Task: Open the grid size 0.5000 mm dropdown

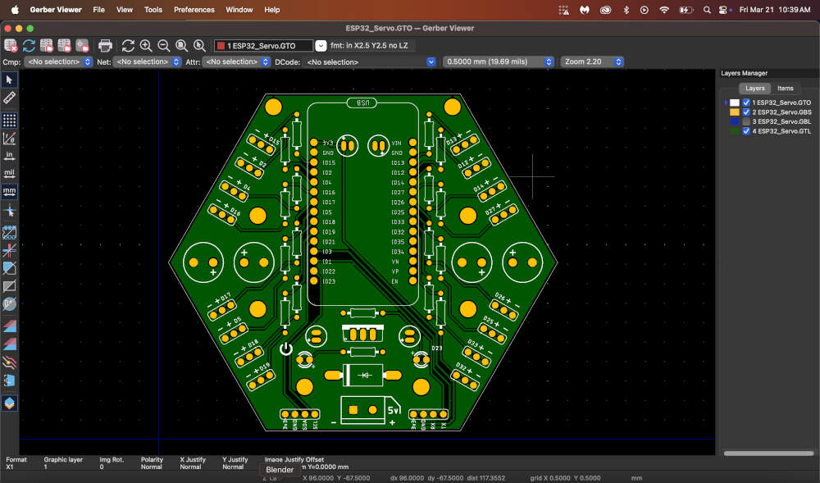Action: coord(498,62)
